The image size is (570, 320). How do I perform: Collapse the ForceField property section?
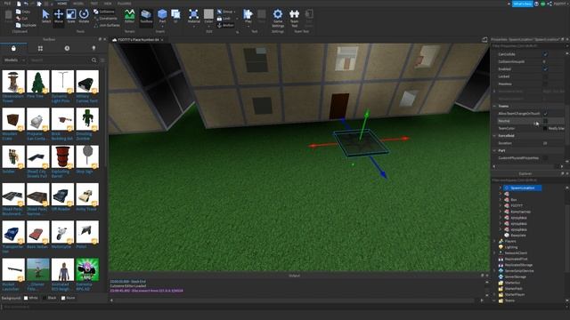pyautogui.click(x=494, y=136)
